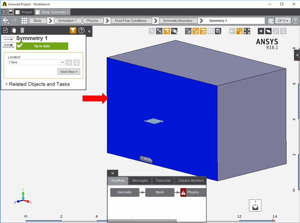Open the top-right help icon
This screenshot has height=223, width=300.
click(295, 21)
